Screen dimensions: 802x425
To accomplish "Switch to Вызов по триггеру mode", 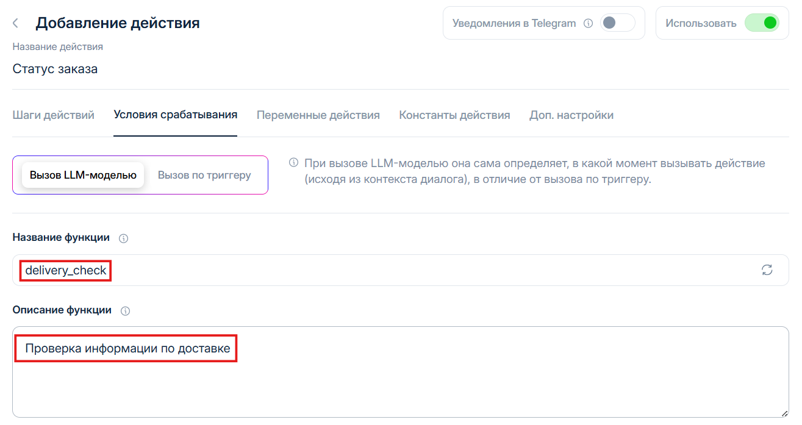I will point(204,175).
